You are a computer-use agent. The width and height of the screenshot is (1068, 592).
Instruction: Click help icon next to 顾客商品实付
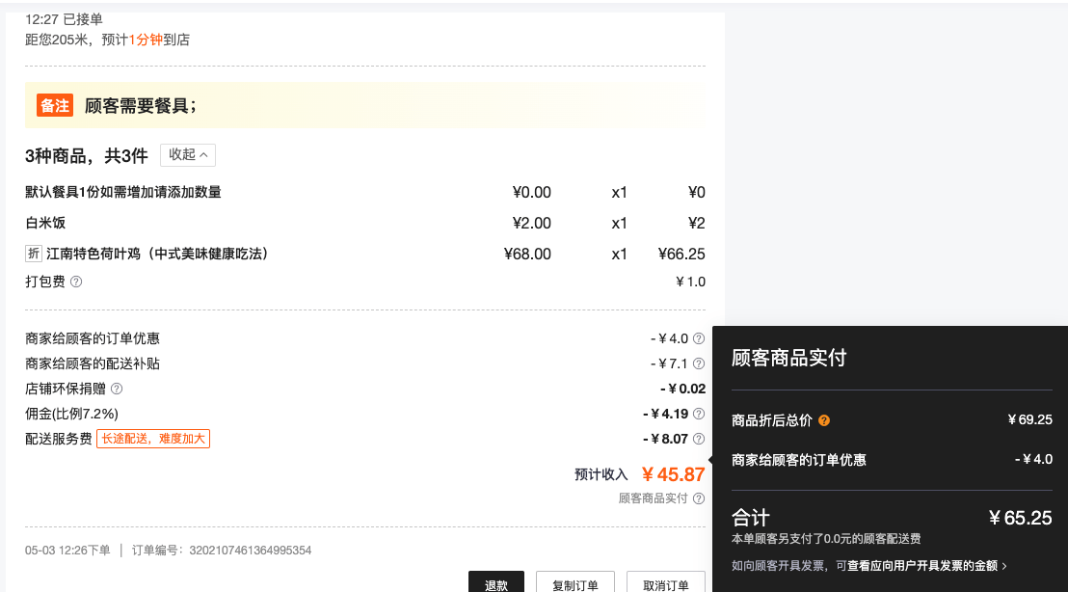pos(698,498)
